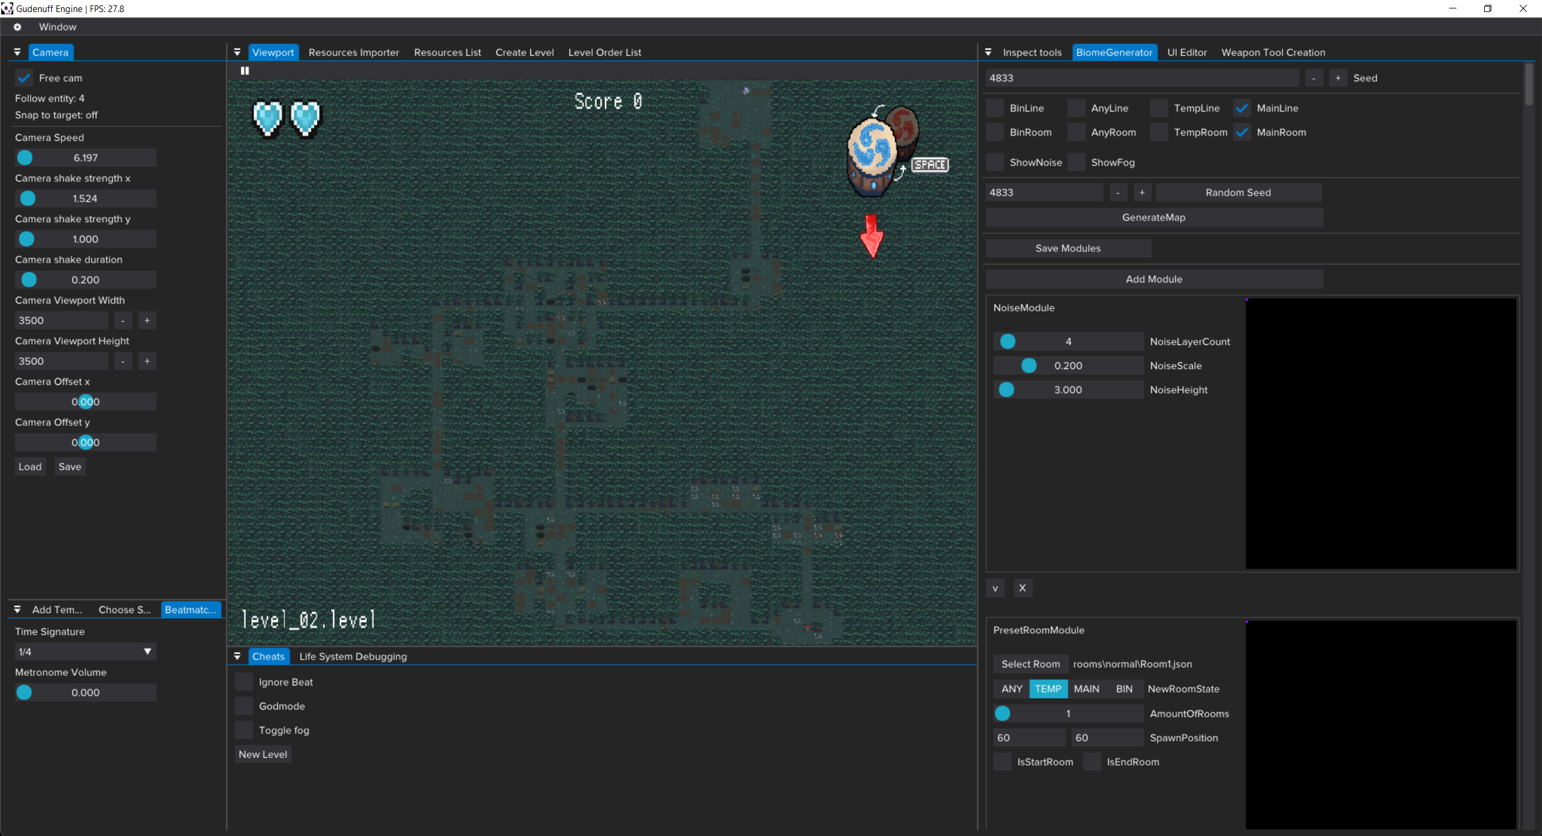Click the settings gear icon in menu bar

17,27
